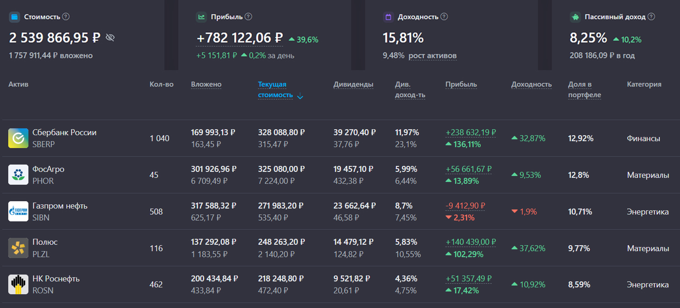Sort table by Дивиденды column
680x308 pixels.
click(x=353, y=84)
